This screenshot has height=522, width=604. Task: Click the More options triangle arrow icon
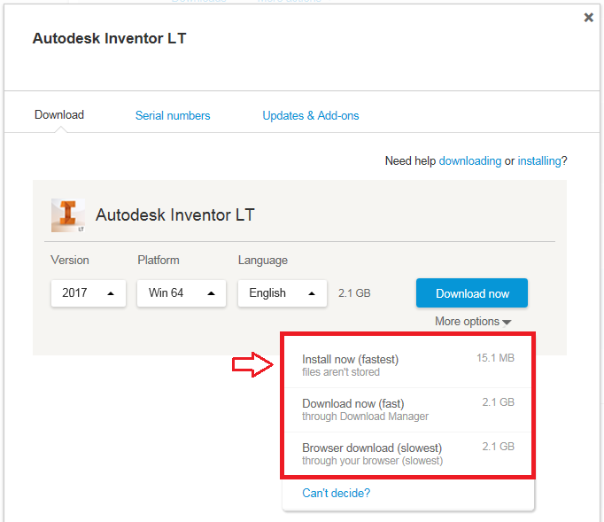click(507, 323)
